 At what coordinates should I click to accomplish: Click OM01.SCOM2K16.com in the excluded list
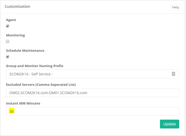(68, 93)
